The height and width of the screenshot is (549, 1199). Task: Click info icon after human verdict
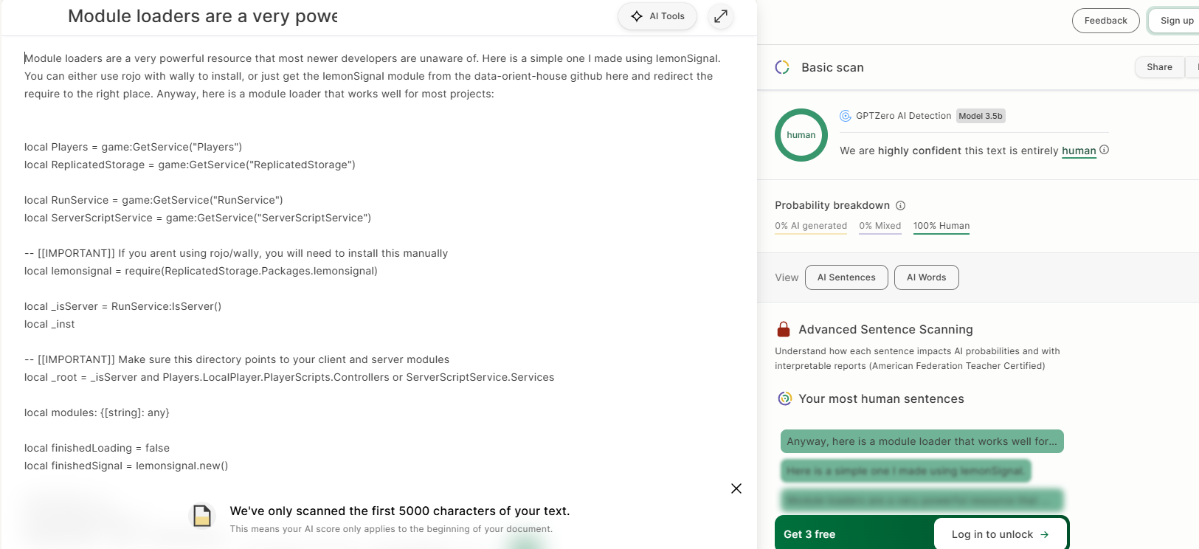1105,150
